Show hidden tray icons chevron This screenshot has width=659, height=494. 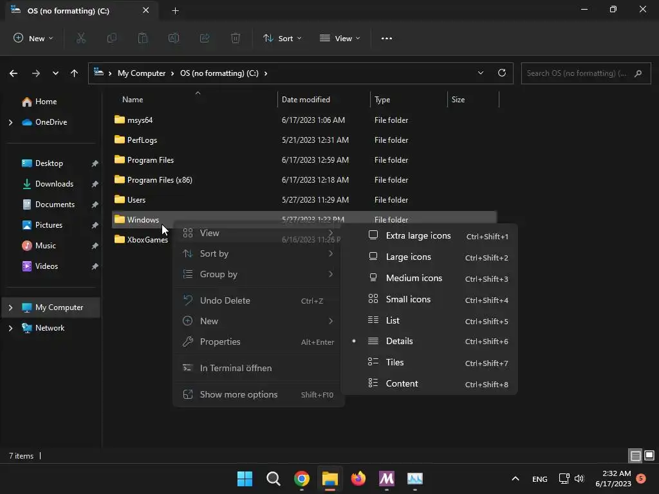coord(515,479)
